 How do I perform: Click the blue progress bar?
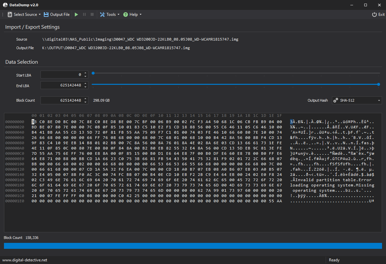pos(193,246)
